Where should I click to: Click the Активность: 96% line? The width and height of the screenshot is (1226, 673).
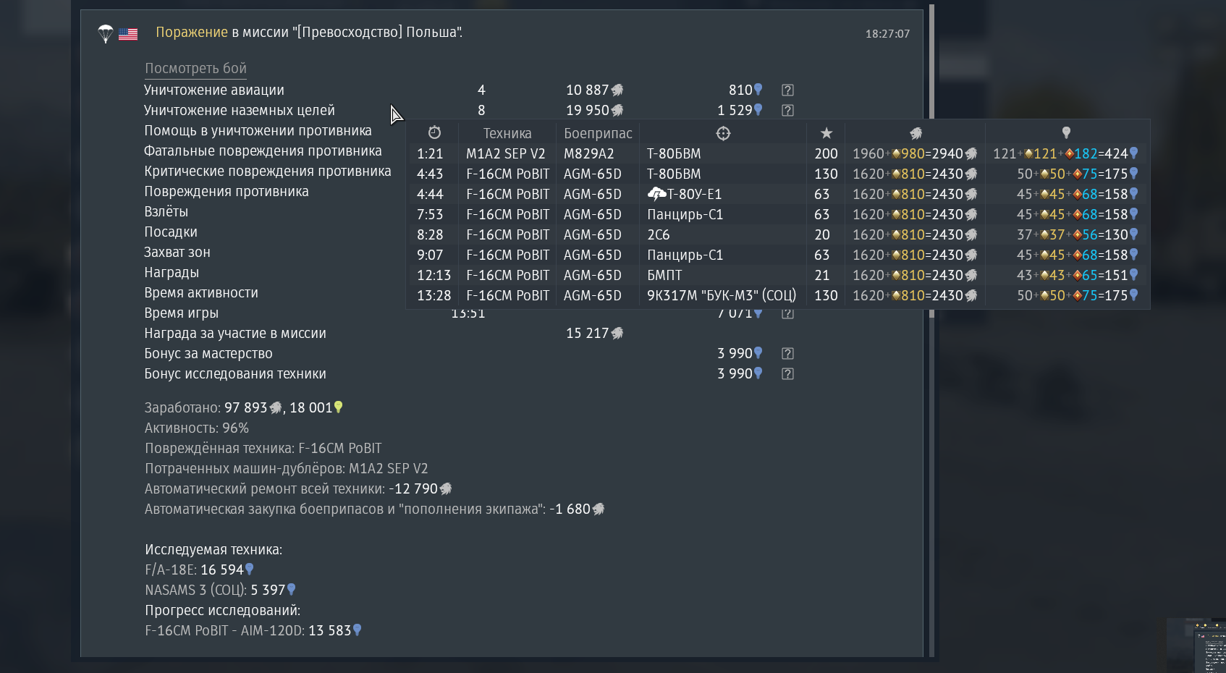(197, 428)
